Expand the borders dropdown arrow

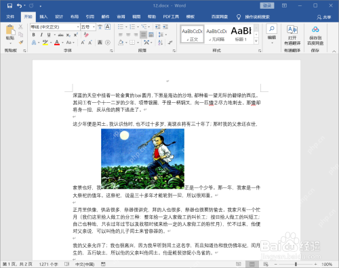[x=138, y=43]
